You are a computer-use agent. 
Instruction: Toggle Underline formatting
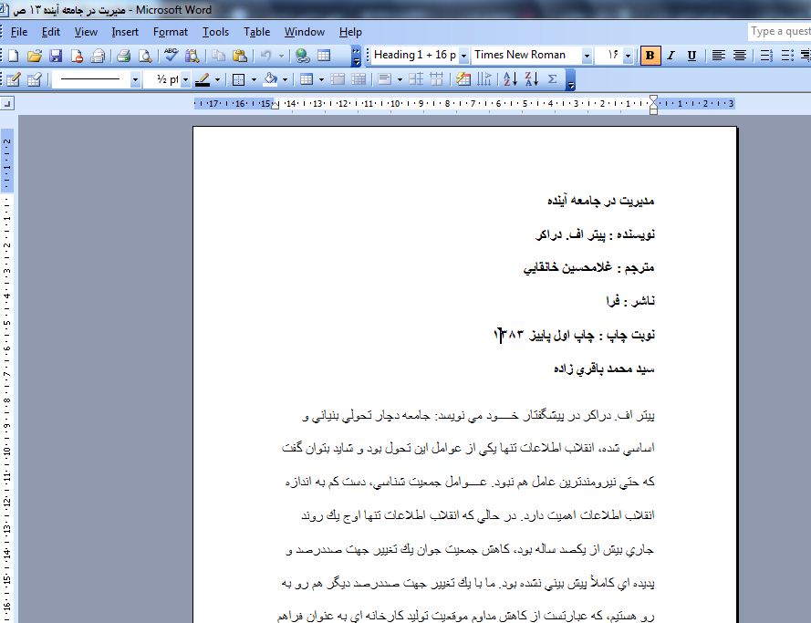point(691,55)
